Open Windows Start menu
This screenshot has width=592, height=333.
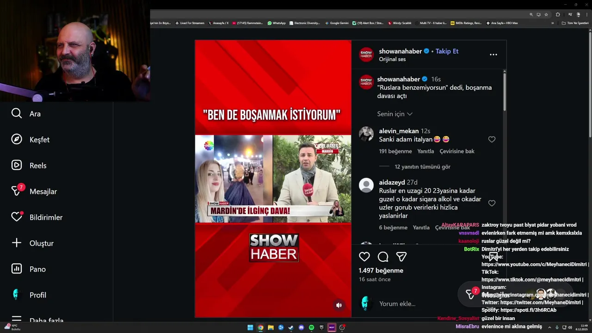[250, 327]
